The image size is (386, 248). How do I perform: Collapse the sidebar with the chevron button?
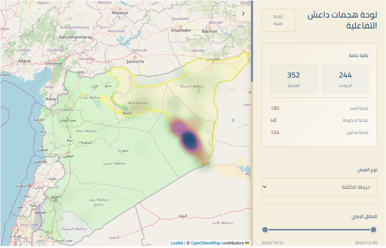(x=243, y=14)
